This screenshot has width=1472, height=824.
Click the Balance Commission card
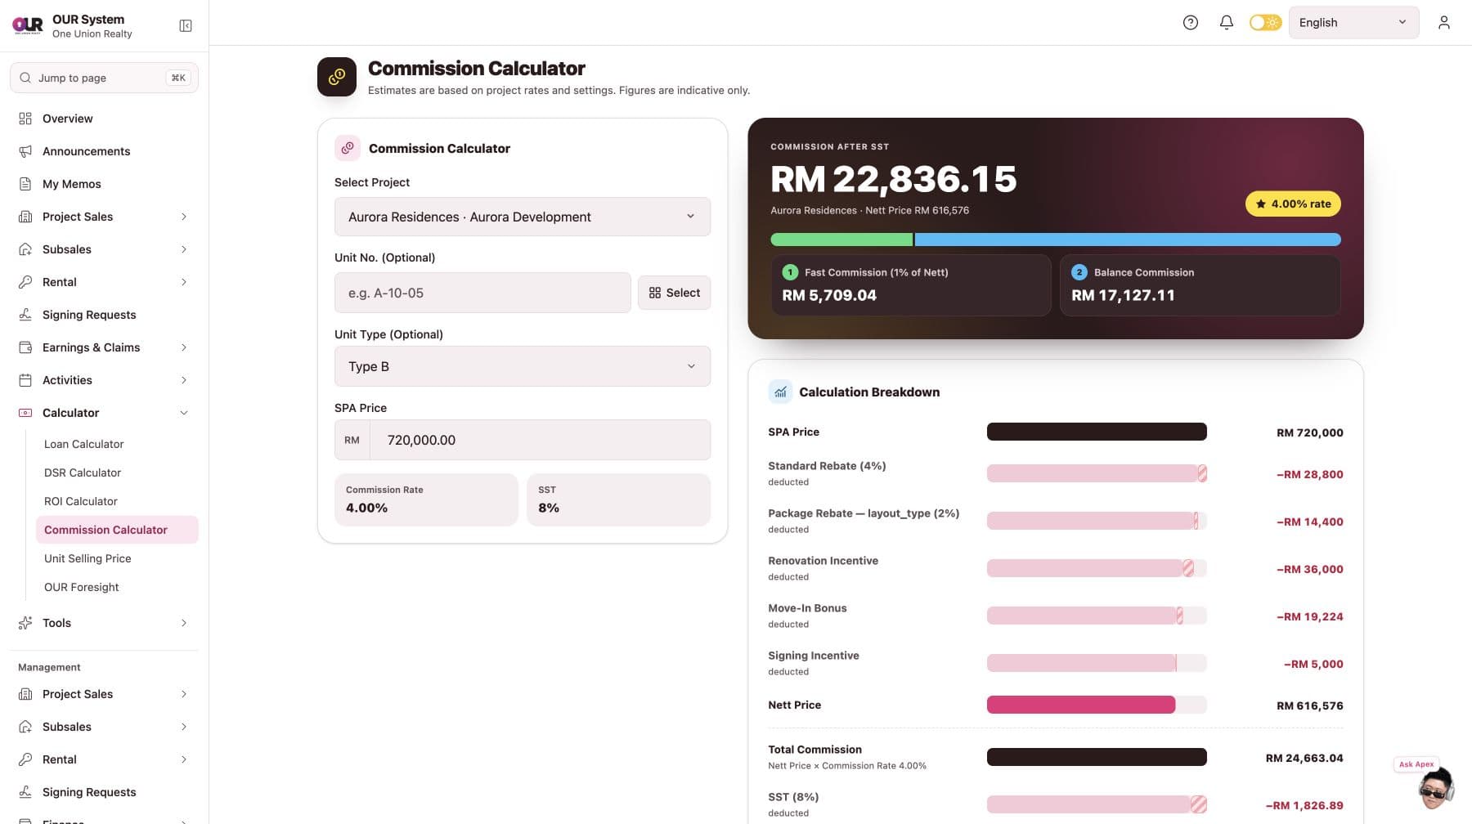[1200, 285]
